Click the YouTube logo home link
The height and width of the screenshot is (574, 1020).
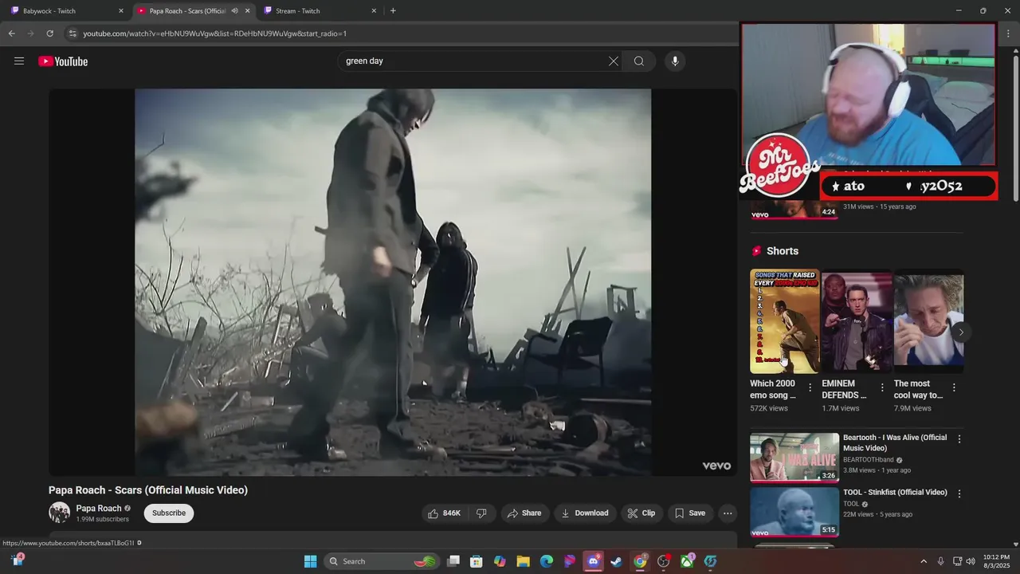63,61
